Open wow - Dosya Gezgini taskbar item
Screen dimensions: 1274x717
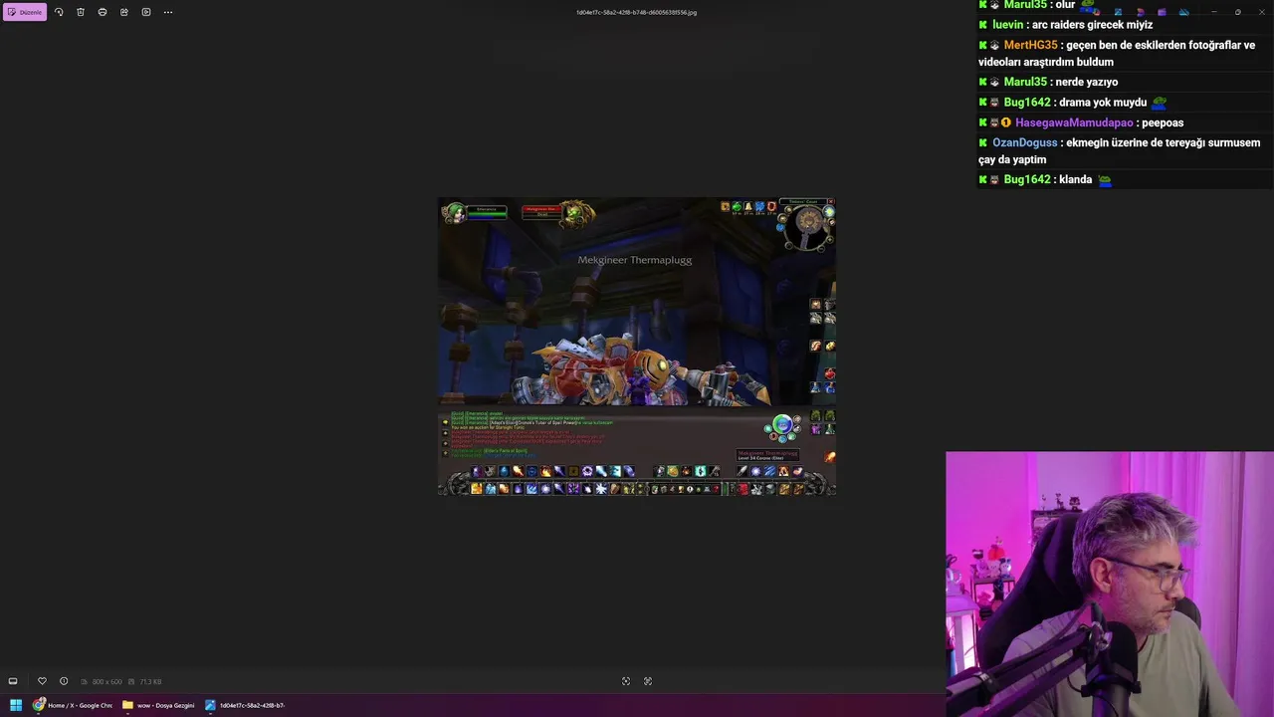pyautogui.click(x=158, y=705)
